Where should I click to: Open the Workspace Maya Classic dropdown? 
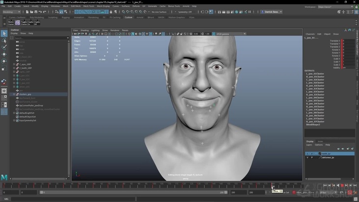click(x=335, y=7)
